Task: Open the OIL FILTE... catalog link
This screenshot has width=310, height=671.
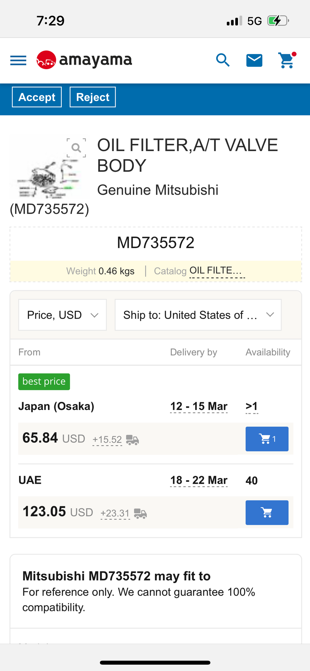Action: pyautogui.click(x=216, y=270)
